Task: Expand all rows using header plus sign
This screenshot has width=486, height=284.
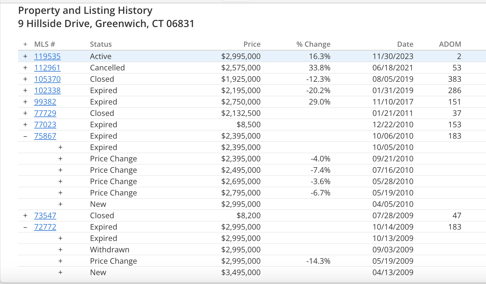Action: 25,44
